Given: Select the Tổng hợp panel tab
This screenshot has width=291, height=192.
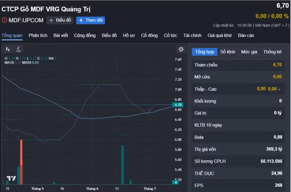Looking at the screenshot, I should pos(205,52).
